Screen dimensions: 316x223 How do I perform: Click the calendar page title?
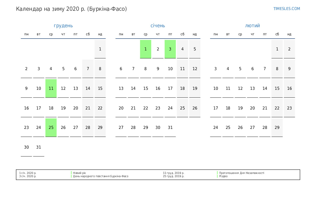(x=71, y=9)
